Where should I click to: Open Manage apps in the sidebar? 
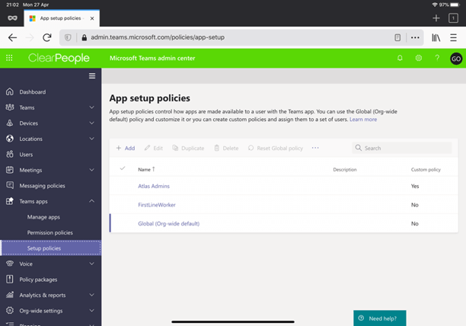pos(43,217)
